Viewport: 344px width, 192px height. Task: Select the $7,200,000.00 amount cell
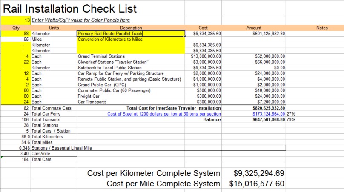click(254, 102)
